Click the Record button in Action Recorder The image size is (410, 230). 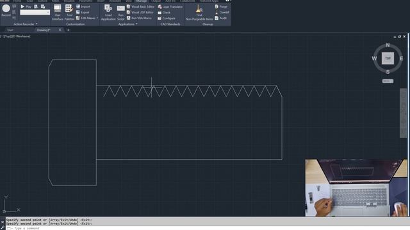point(6,10)
